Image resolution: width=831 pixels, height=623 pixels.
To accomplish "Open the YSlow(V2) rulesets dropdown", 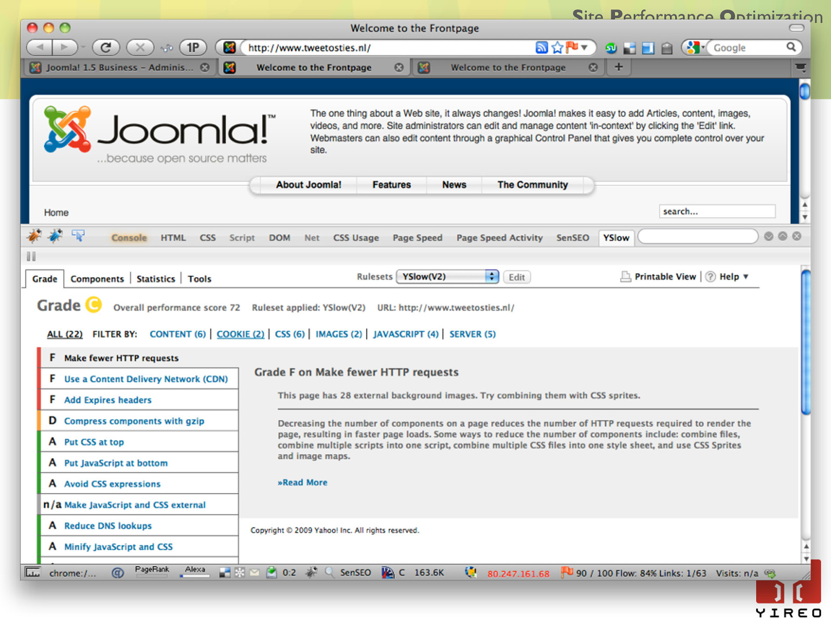I will [447, 277].
